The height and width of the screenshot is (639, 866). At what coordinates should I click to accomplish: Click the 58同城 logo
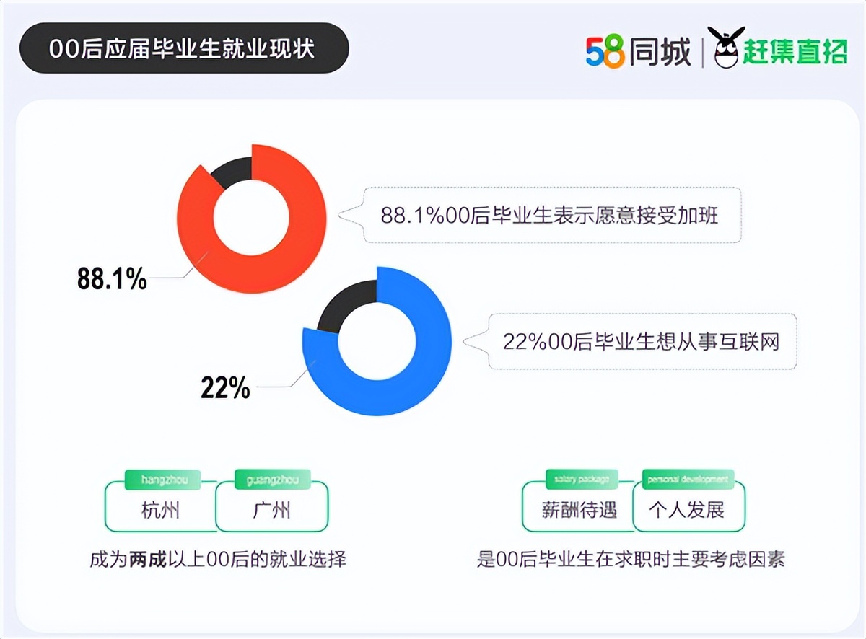tap(638, 51)
